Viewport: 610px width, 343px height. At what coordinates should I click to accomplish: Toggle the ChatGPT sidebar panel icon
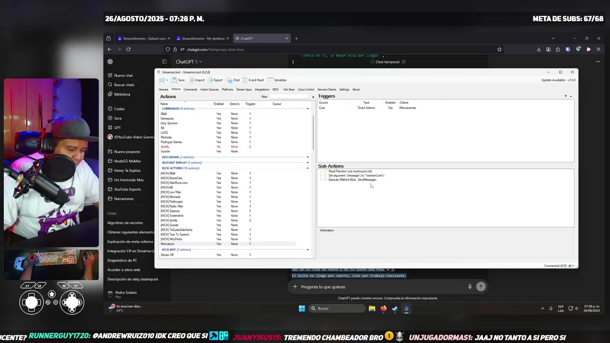(x=164, y=61)
